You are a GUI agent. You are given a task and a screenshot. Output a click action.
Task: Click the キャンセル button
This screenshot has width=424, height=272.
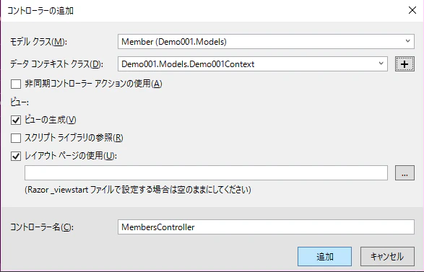tap(387, 256)
